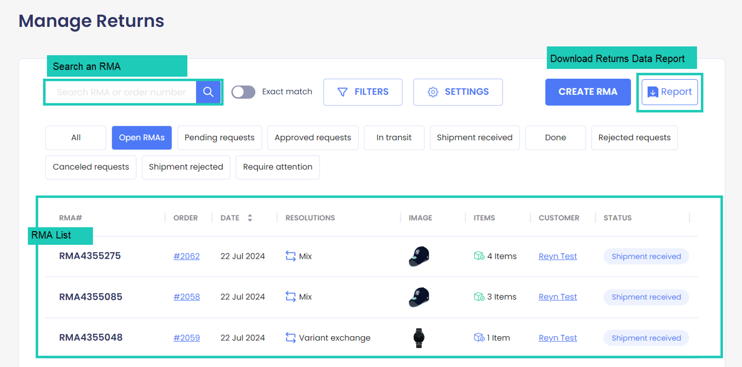Open the Filters funnel icon

(342, 92)
